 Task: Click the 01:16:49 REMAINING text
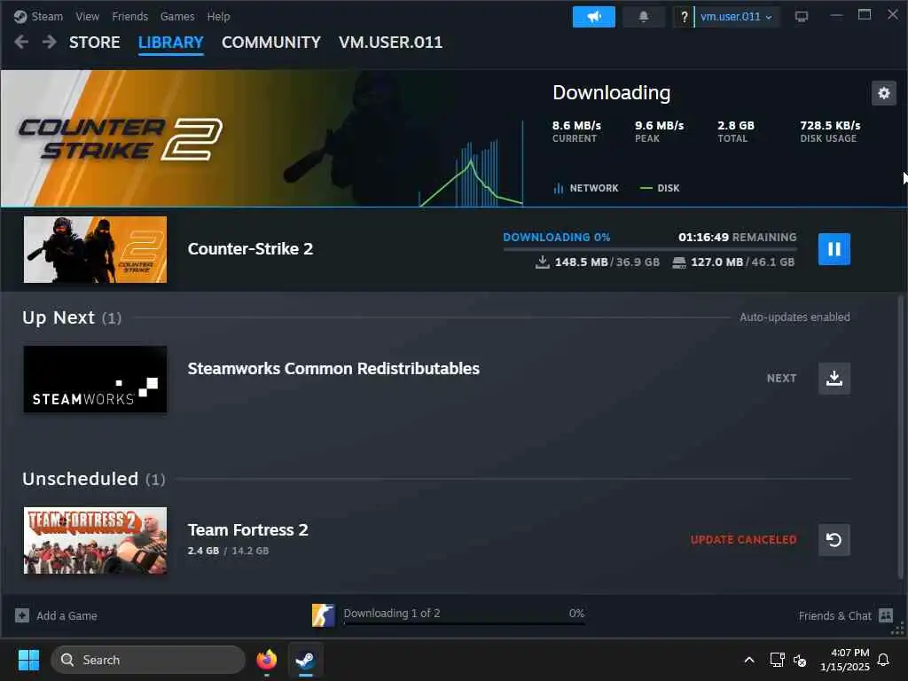pos(737,237)
